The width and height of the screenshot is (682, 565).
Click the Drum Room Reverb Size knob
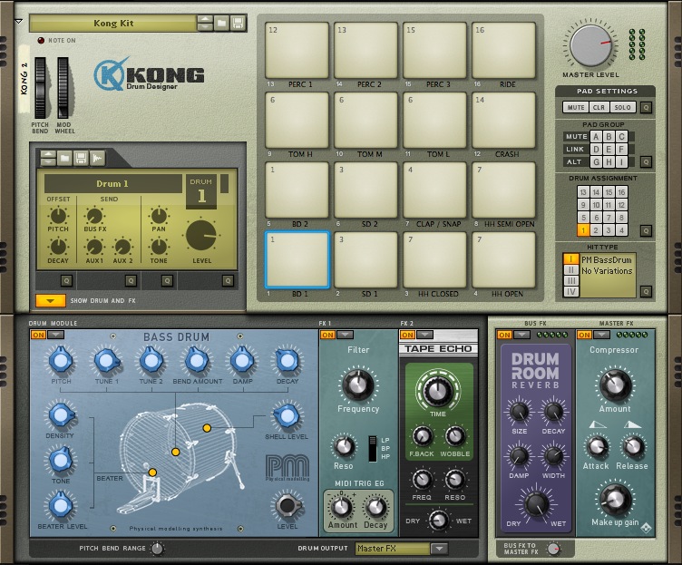point(519,412)
